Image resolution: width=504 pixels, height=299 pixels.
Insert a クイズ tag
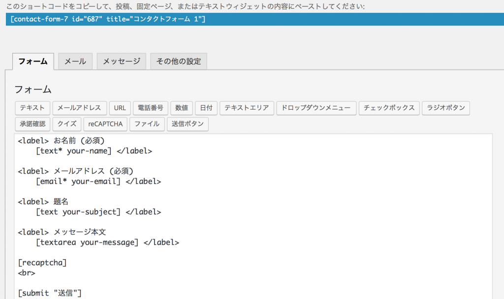[x=67, y=124]
